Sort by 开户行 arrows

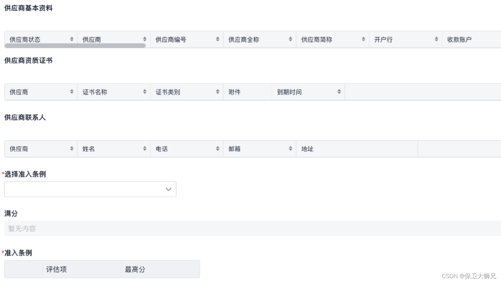[436, 39]
